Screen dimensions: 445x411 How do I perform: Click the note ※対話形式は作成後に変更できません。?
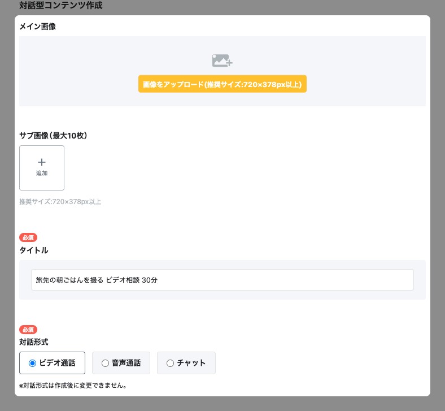coord(73,386)
